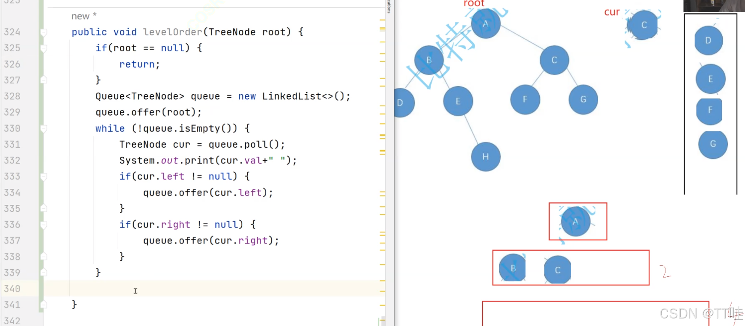745x326 pixels.
Task: Click node G inside the queue column
Action: (x=713, y=144)
